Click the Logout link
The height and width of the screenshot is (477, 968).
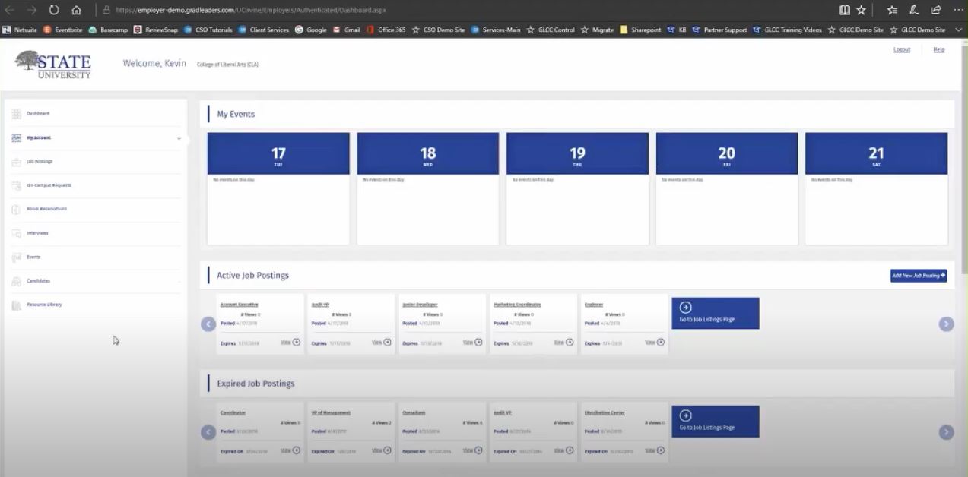tap(901, 49)
